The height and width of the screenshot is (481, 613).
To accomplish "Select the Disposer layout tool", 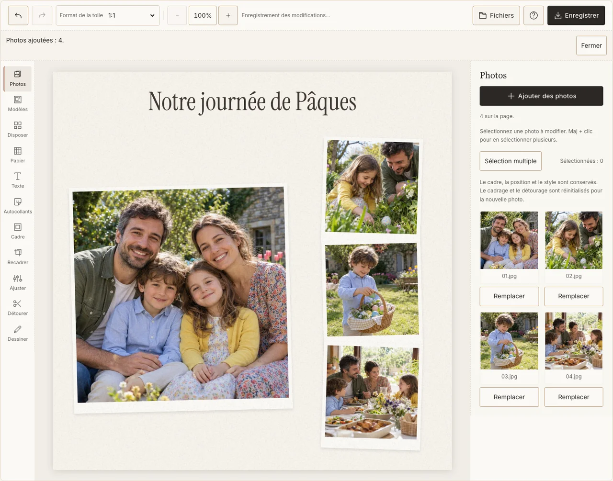I will (x=18, y=130).
